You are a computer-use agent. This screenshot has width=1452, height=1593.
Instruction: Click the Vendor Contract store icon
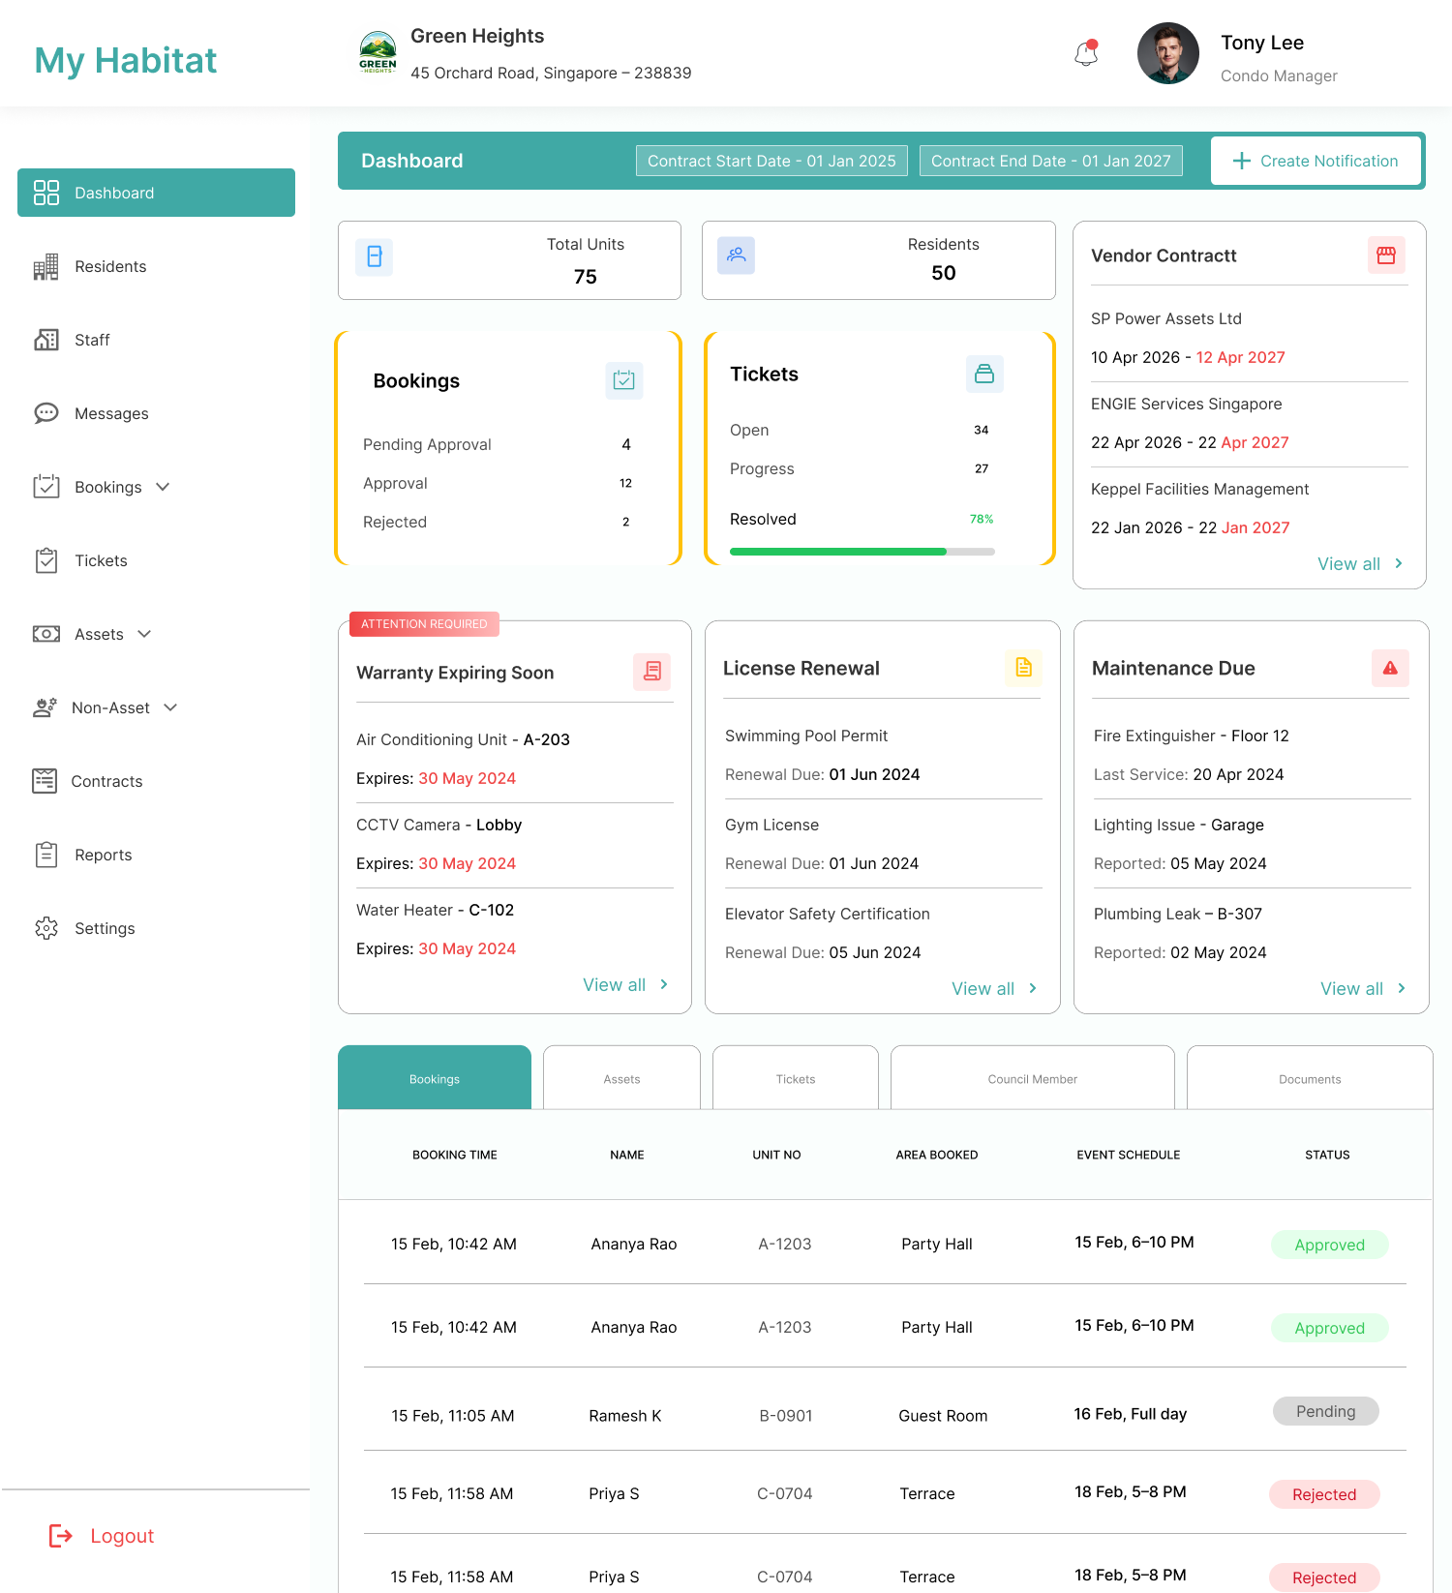[1386, 255]
